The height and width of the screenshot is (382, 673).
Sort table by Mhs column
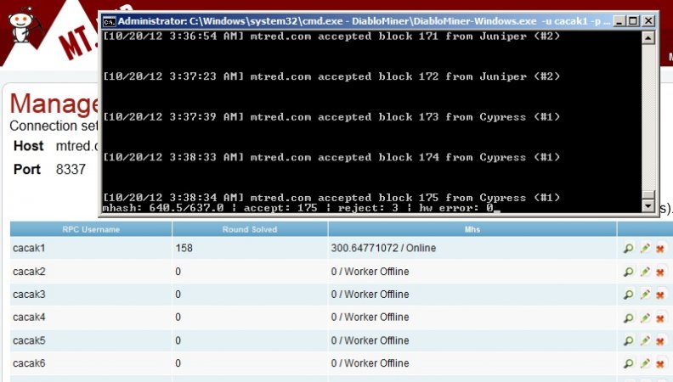pos(472,229)
